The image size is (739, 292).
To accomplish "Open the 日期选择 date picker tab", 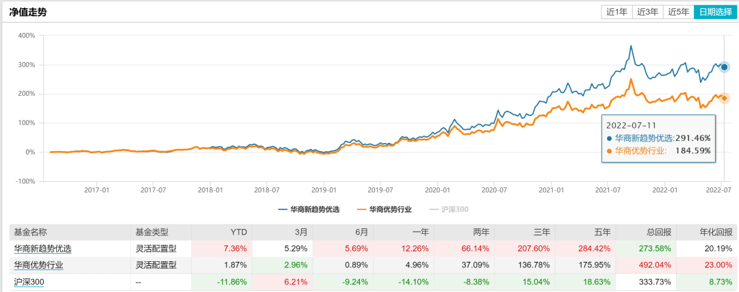I will [715, 12].
